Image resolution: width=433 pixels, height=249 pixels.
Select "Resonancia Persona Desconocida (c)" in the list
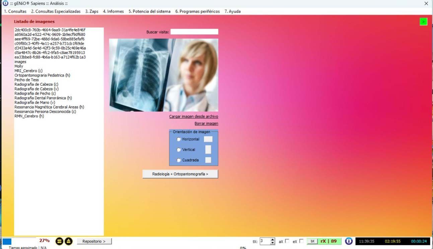click(45, 111)
